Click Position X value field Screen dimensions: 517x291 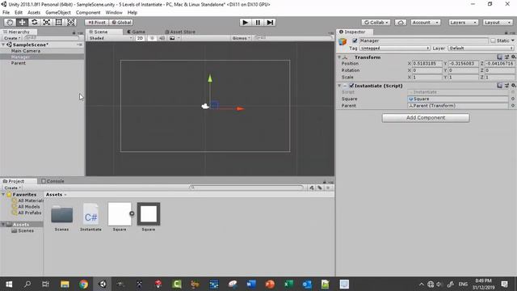tap(427, 63)
